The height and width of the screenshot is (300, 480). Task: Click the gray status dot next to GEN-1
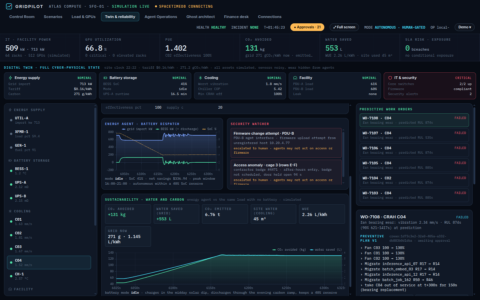pos(12,148)
